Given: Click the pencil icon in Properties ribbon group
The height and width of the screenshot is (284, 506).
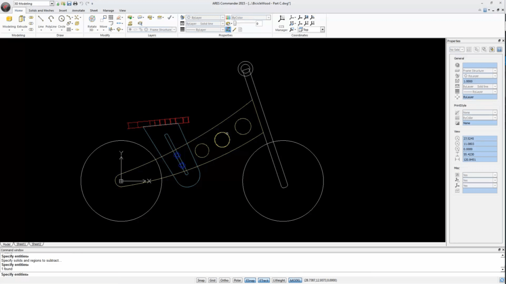Looking at the screenshot, I should (234, 30).
